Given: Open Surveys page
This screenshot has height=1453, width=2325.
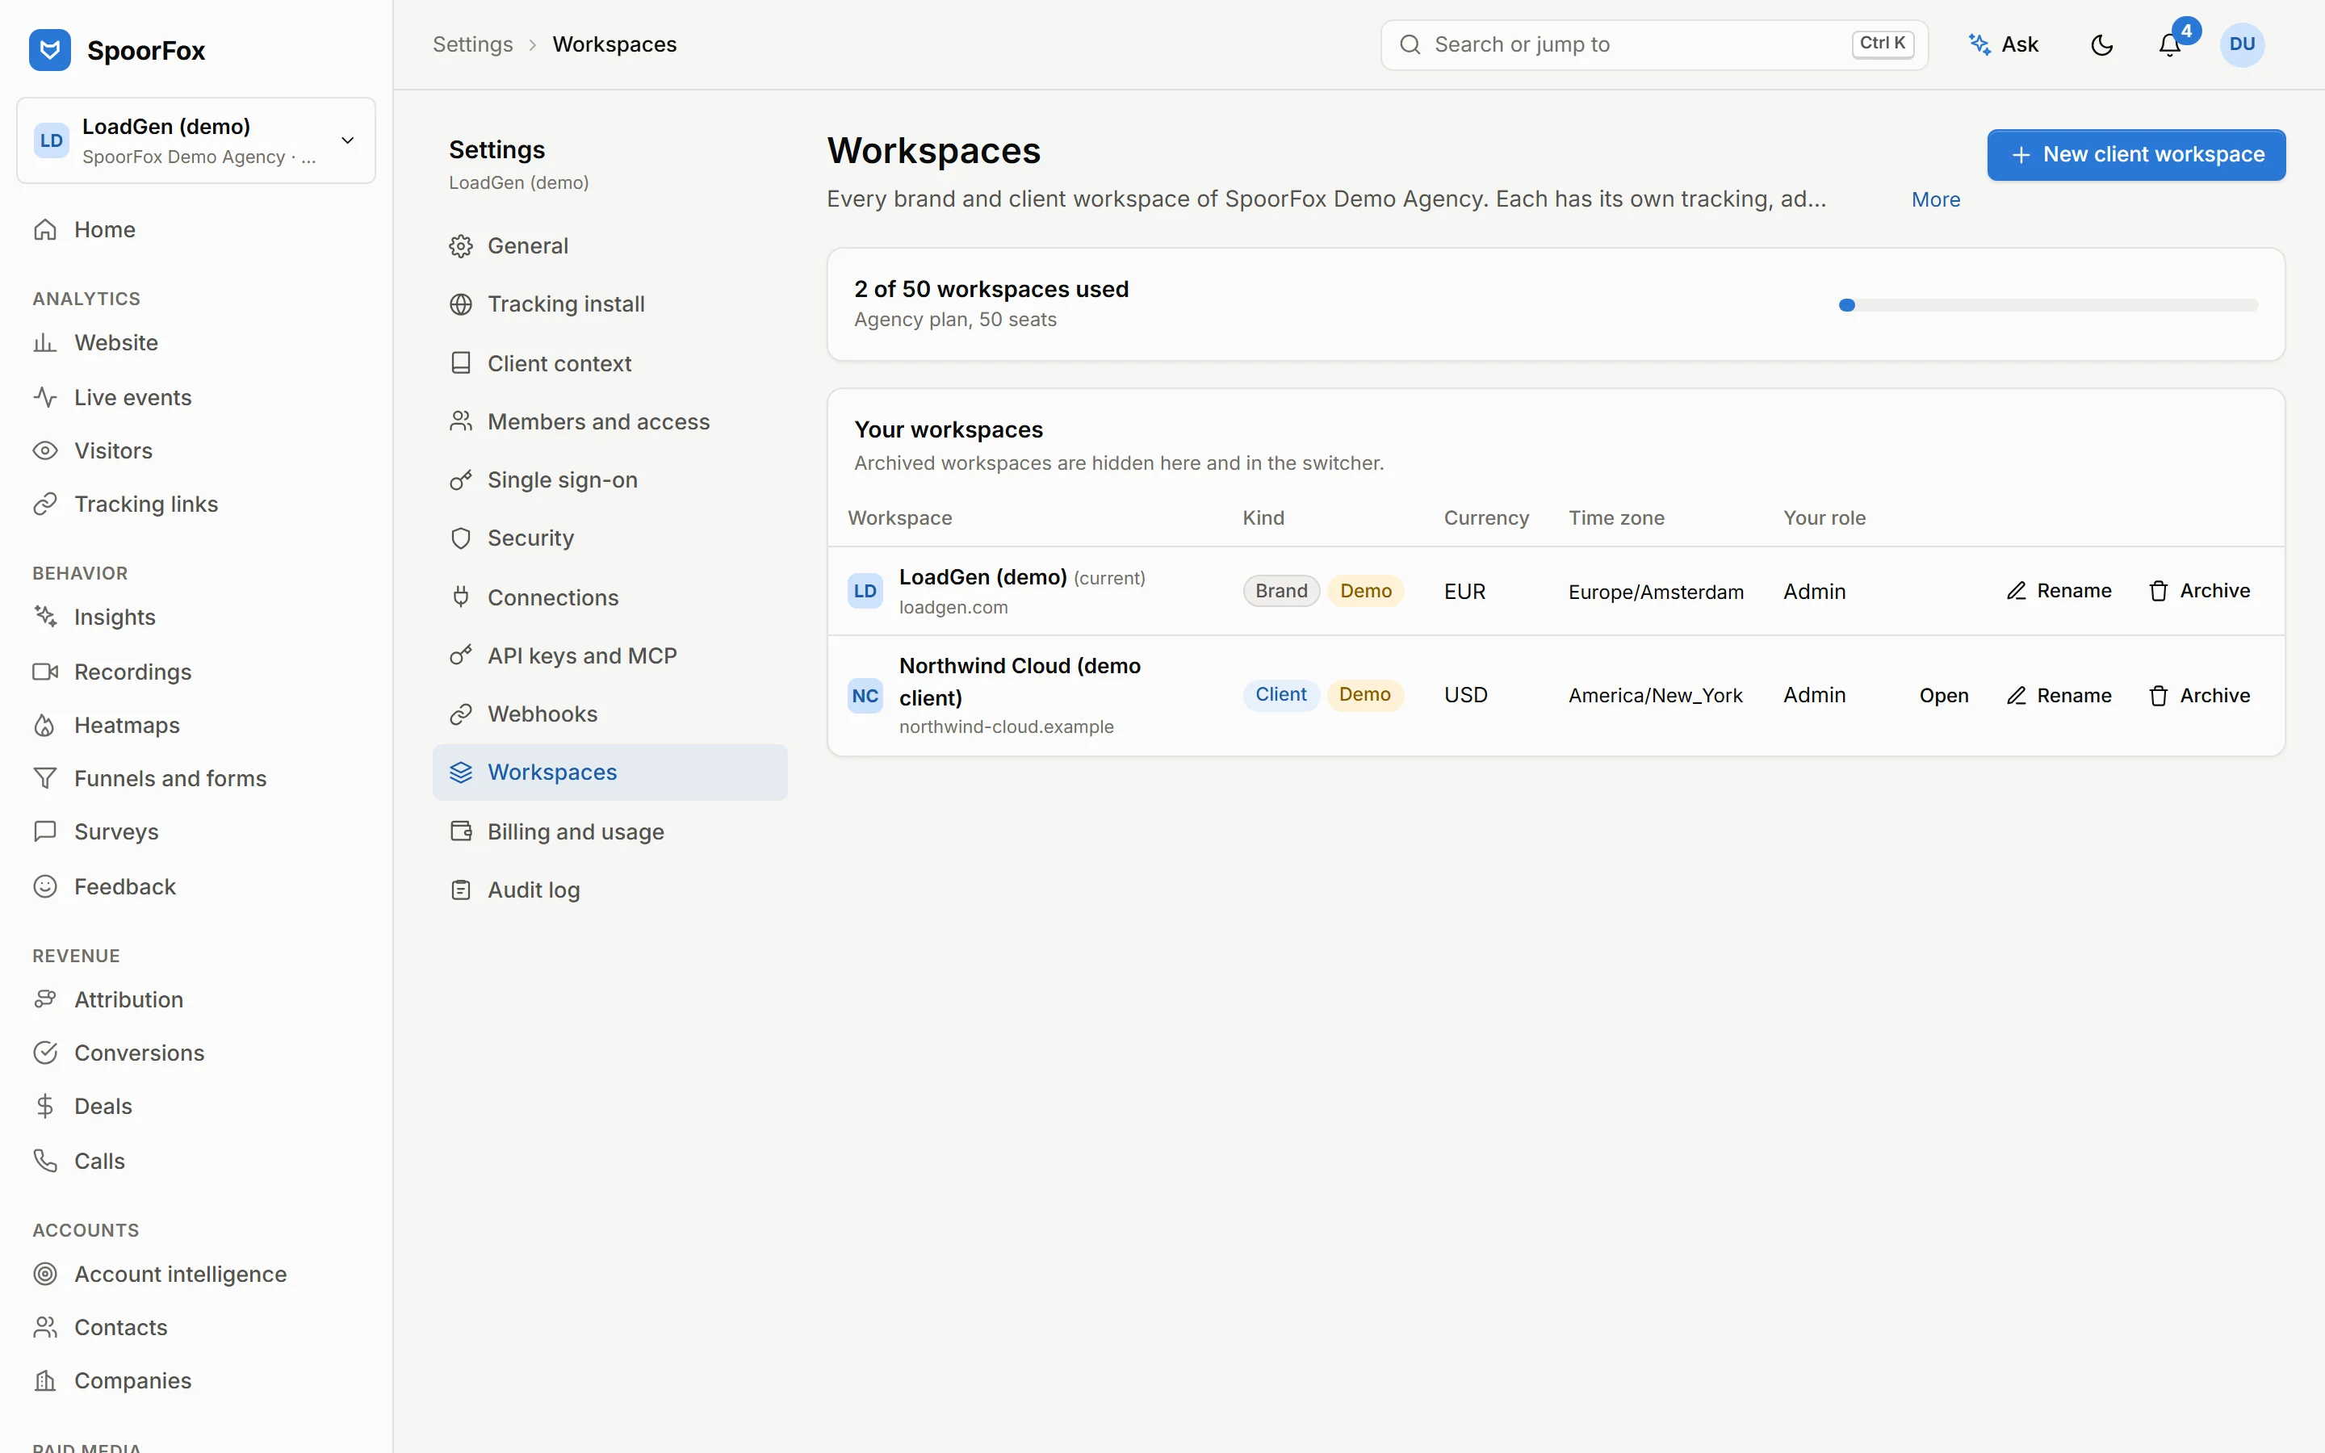Looking at the screenshot, I should pyautogui.click(x=196, y=832).
